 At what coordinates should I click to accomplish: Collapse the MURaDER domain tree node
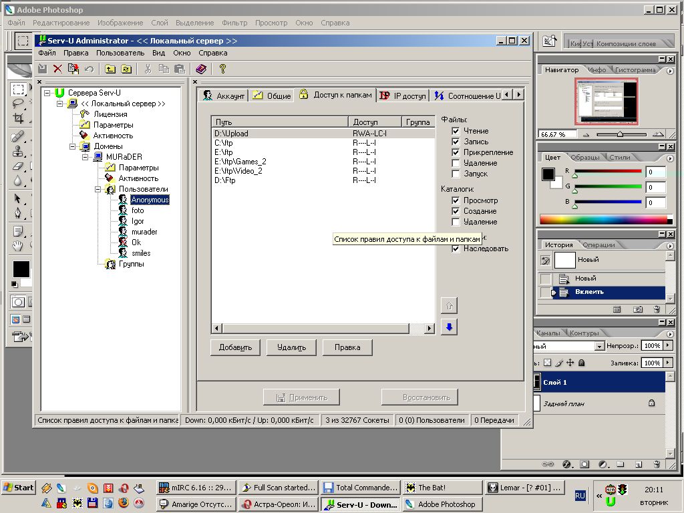(85, 157)
